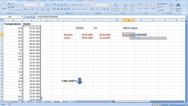Toggle Wrap Text
Image resolution: width=188 pixels, height=106 pixels.
tap(77, 5)
